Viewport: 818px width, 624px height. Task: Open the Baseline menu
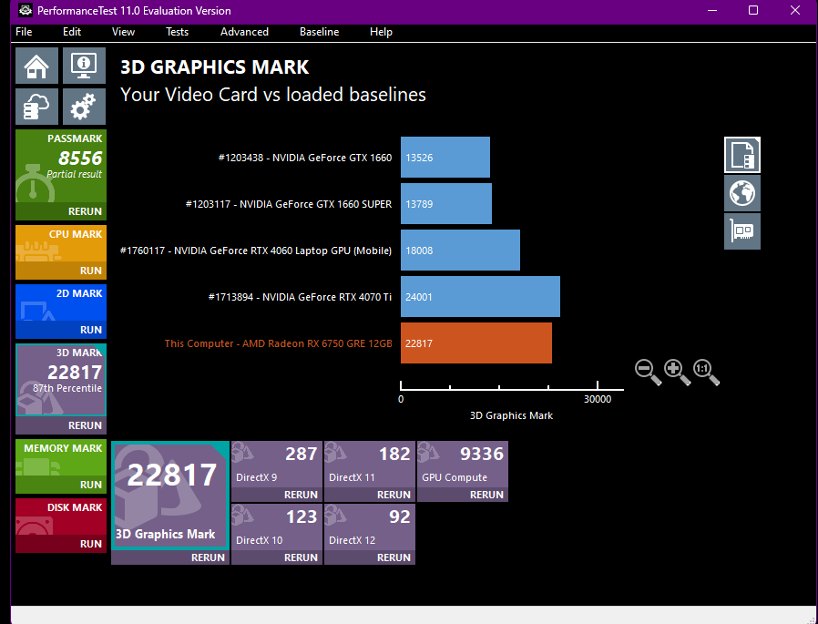(x=319, y=32)
